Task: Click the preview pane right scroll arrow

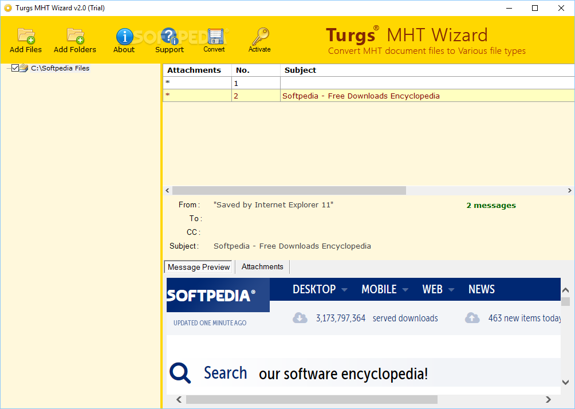Action: 548,399
